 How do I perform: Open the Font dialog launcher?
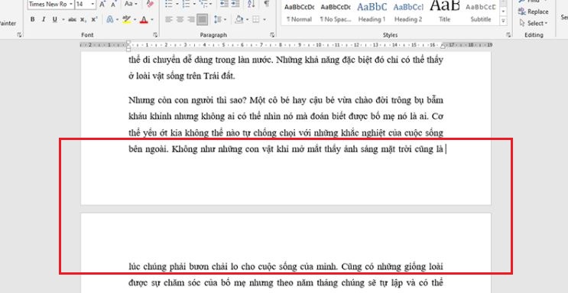[155, 35]
